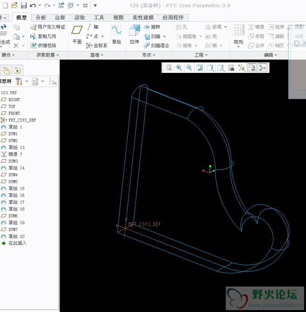
Task: Select 镜像 7 mirror feature
Action: click(11, 154)
